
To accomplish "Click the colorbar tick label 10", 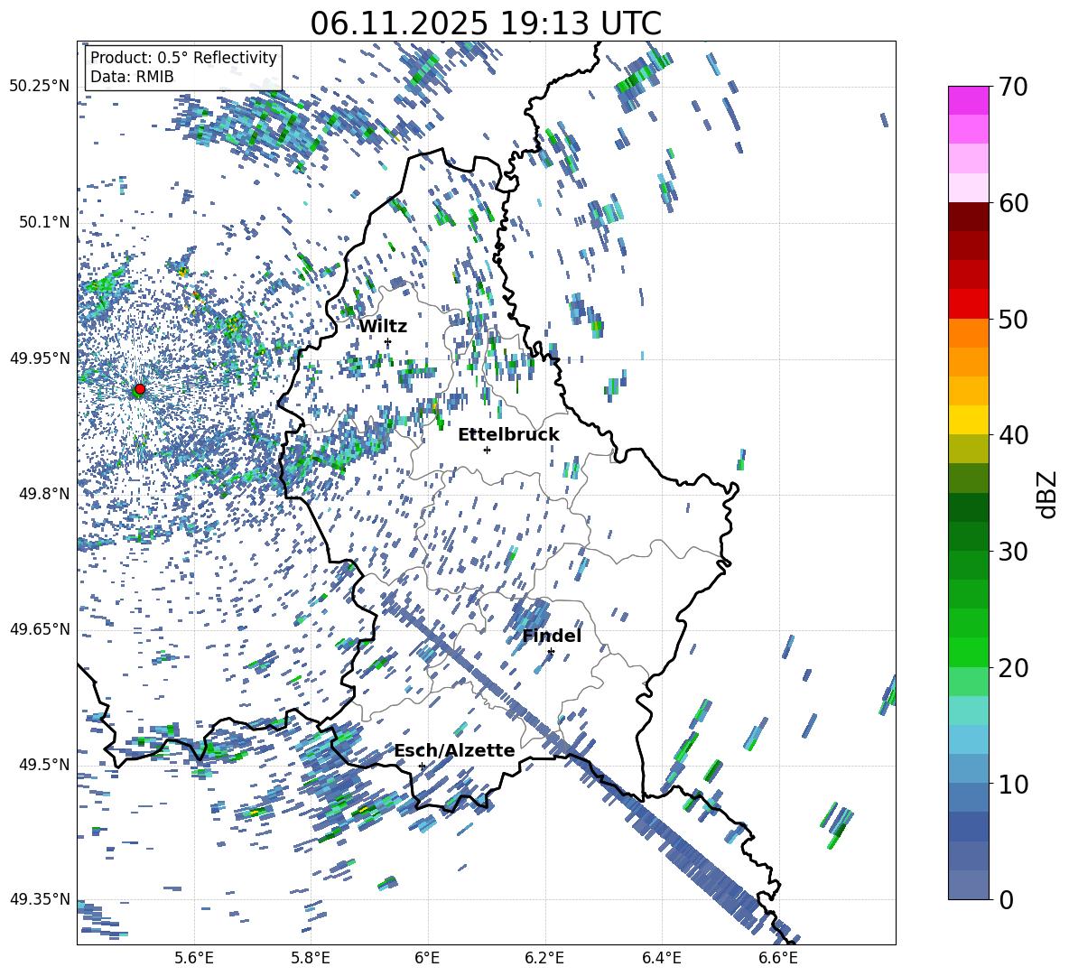I will click(x=1013, y=784).
